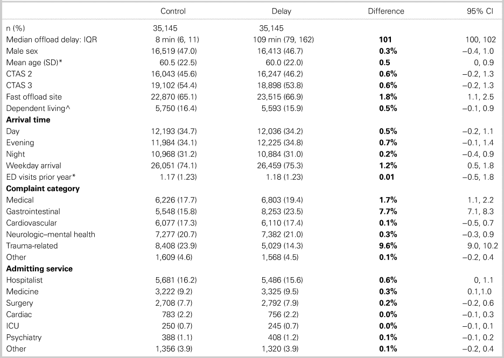Select the Hospitalist row label
Image resolution: width=504 pixels, height=358 pixels.
pos(24,280)
